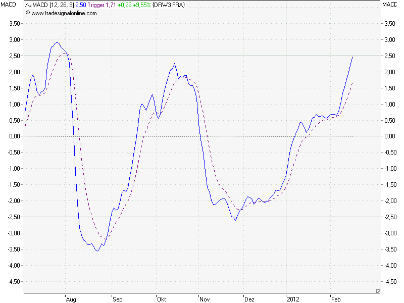Click the resize handle in chart corner
This screenshot has width=404, height=303.
[x=377, y=290]
